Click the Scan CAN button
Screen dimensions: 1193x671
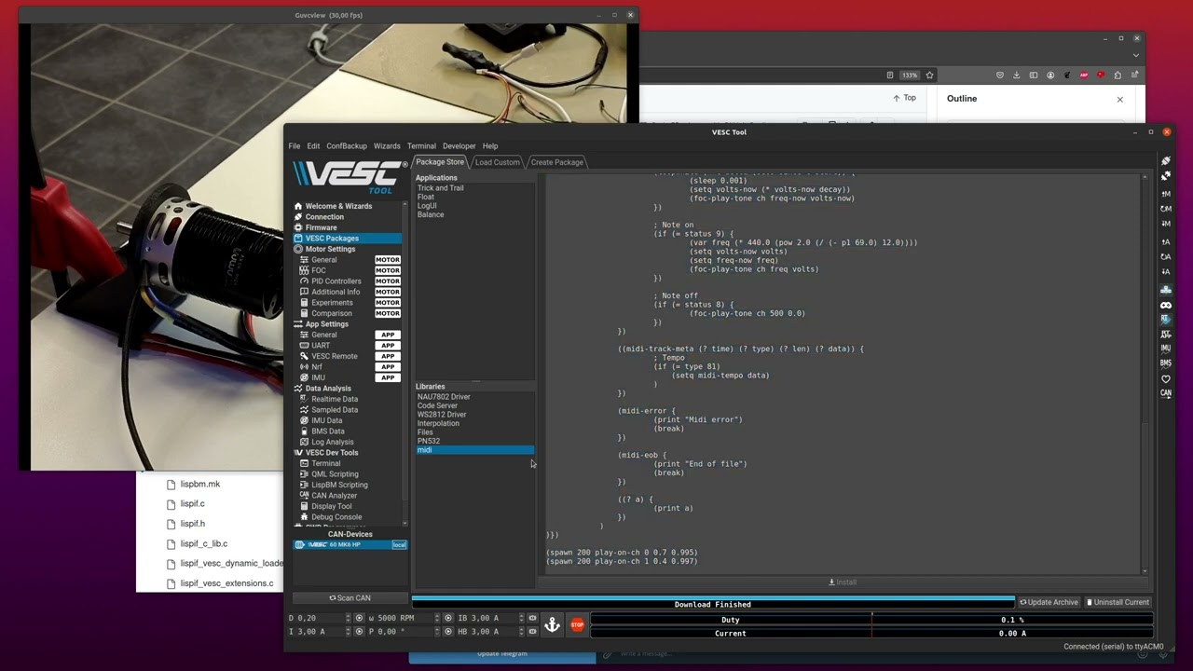coord(350,598)
